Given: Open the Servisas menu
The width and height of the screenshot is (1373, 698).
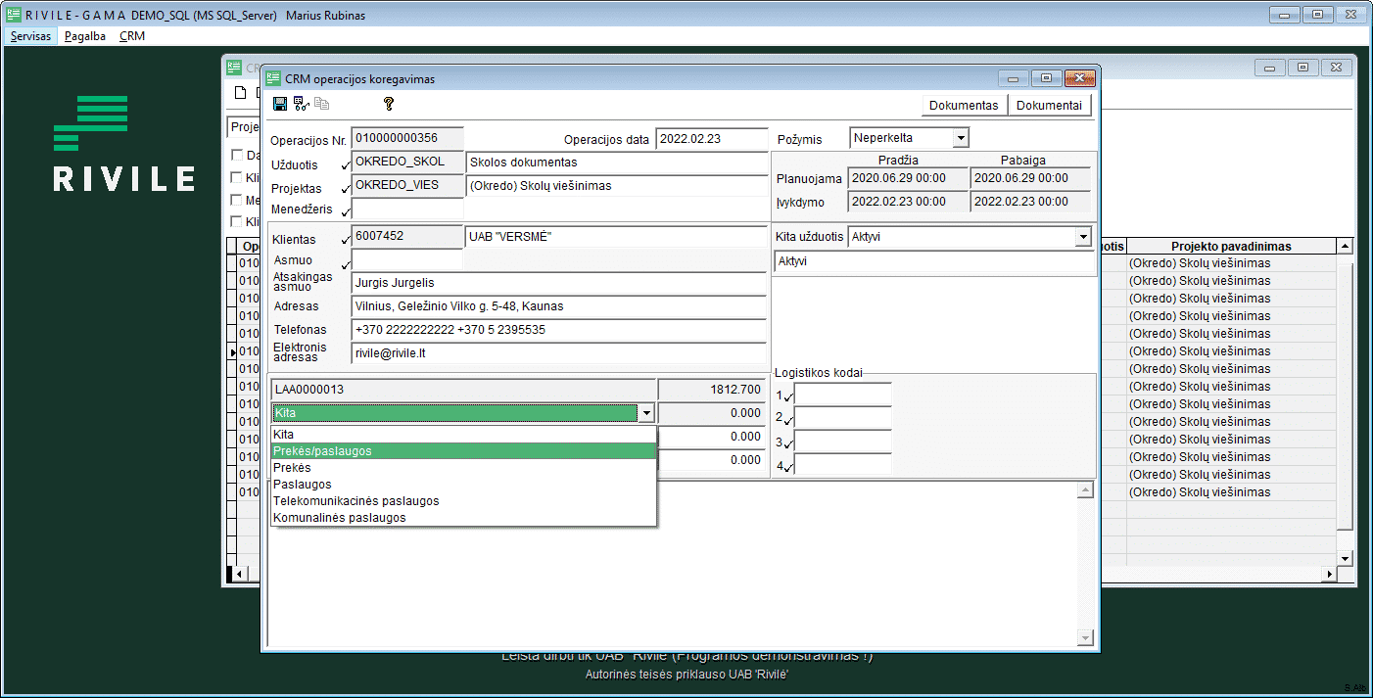Looking at the screenshot, I should pyautogui.click(x=30, y=35).
